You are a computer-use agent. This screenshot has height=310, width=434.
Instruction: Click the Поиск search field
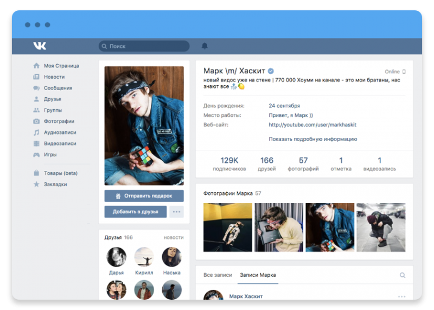click(144, 46)
